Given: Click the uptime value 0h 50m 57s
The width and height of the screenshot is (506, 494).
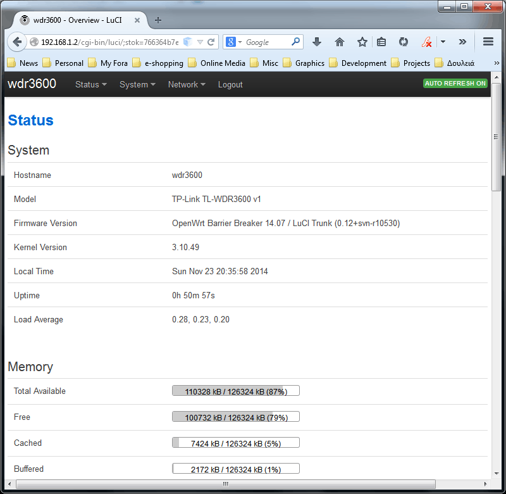Looking at the screenshot, I should (194, 295).
